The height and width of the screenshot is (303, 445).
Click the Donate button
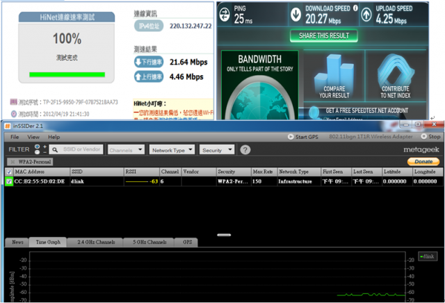(423, 161)
